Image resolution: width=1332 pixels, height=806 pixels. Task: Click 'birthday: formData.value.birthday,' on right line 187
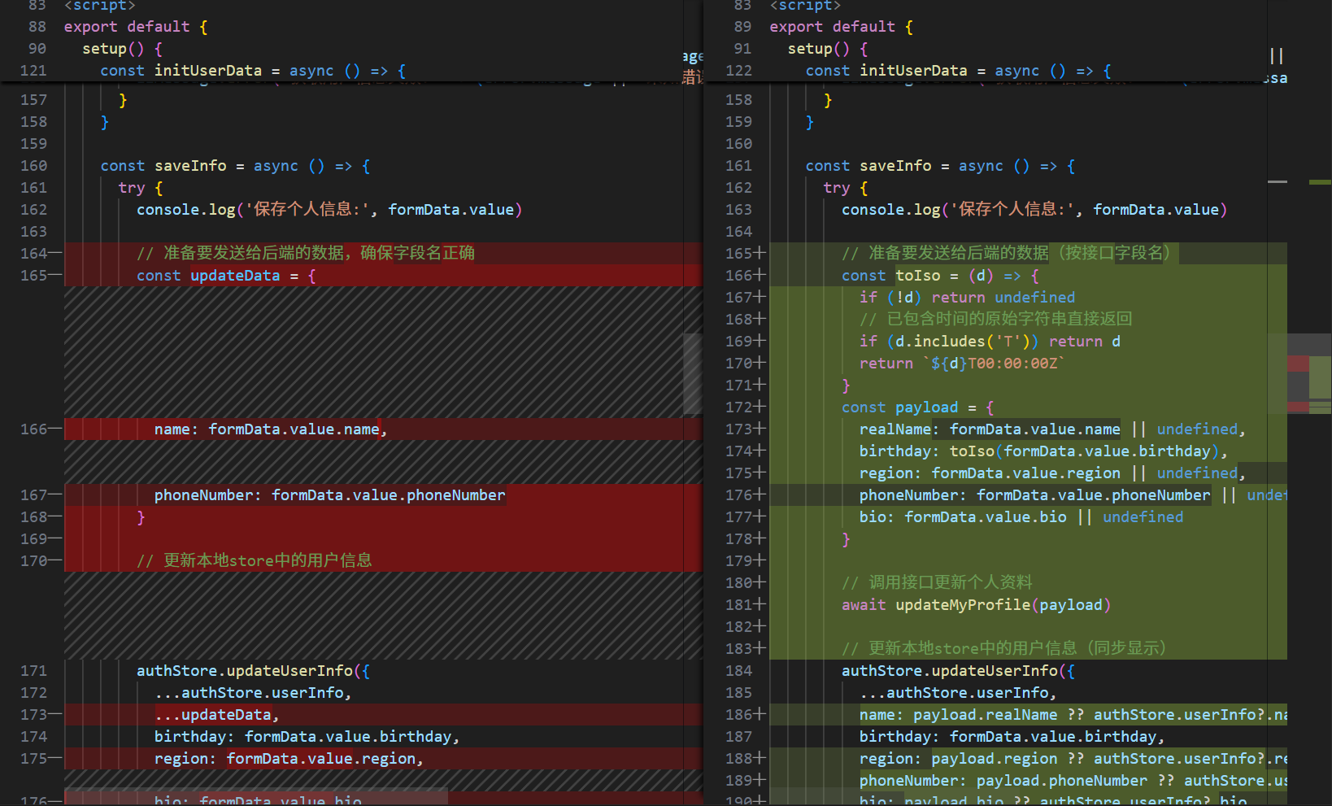[1012, 737]
